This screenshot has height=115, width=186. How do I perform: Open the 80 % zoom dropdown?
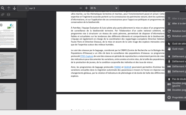click(x=104, y=8)
